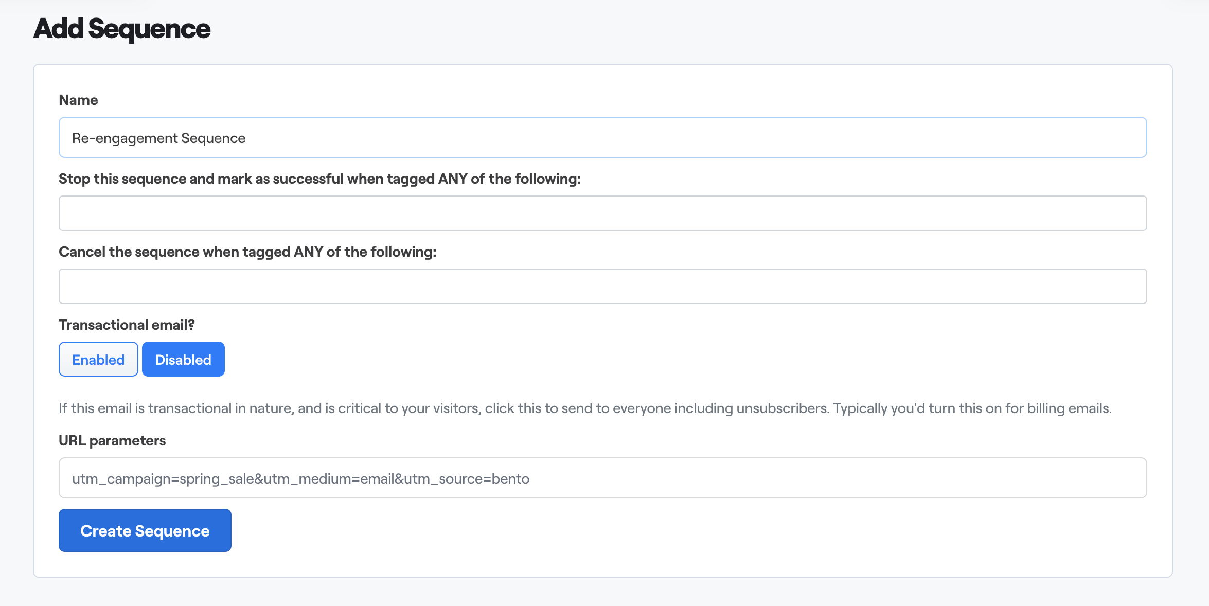This screenshot has height=606, width=1209.
Task: Click the 'URL parameters' label
Action: click(112, 440)
